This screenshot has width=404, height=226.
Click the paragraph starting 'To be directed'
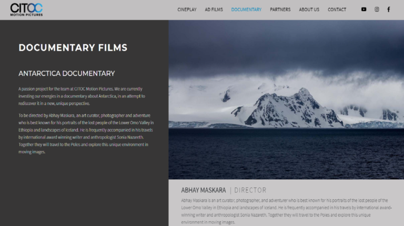pyautogui.click(x=86, y=134)
